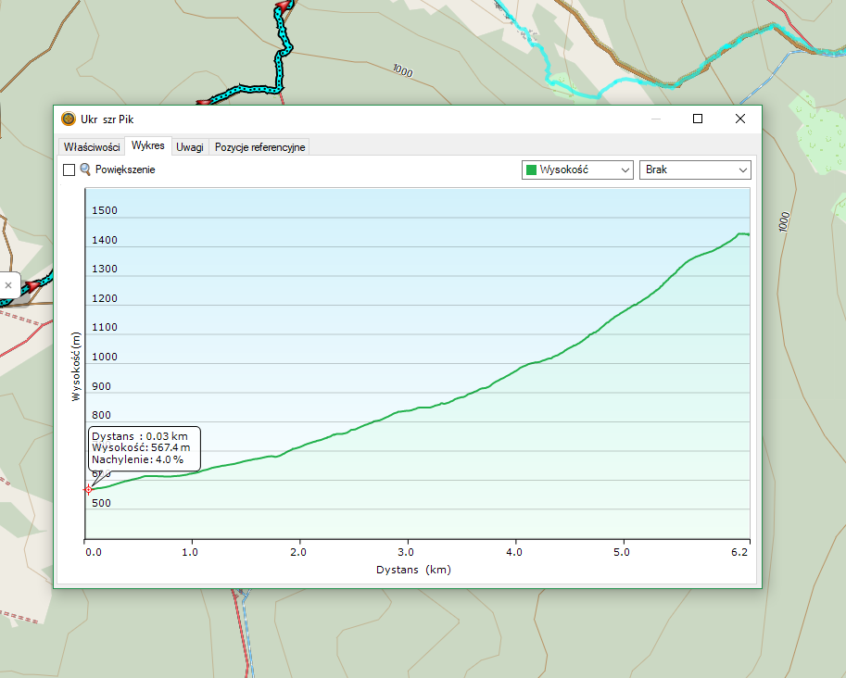The image size is (846, 678).
Task: Click the elevation peak near 6.2 km
Action: [x=741, y=233]
